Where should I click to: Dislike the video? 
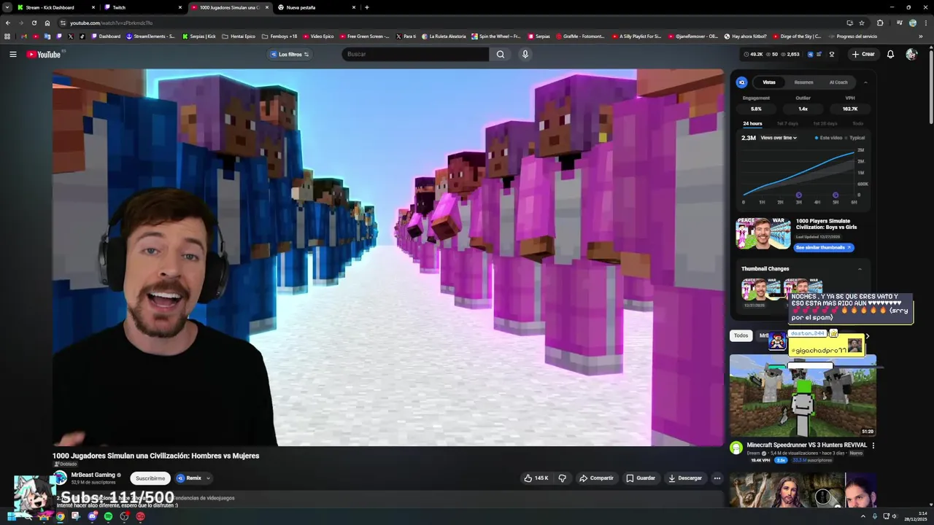coord(562,478)
